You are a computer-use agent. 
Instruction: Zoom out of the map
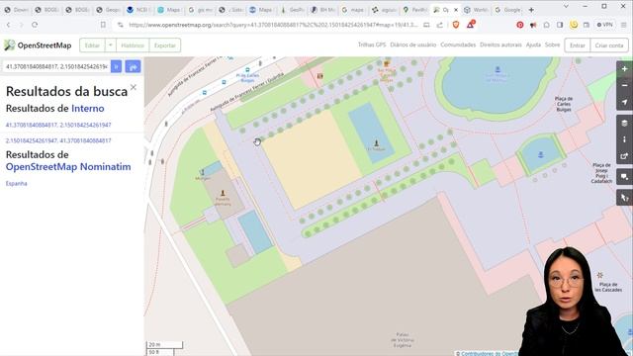(624, 86)
